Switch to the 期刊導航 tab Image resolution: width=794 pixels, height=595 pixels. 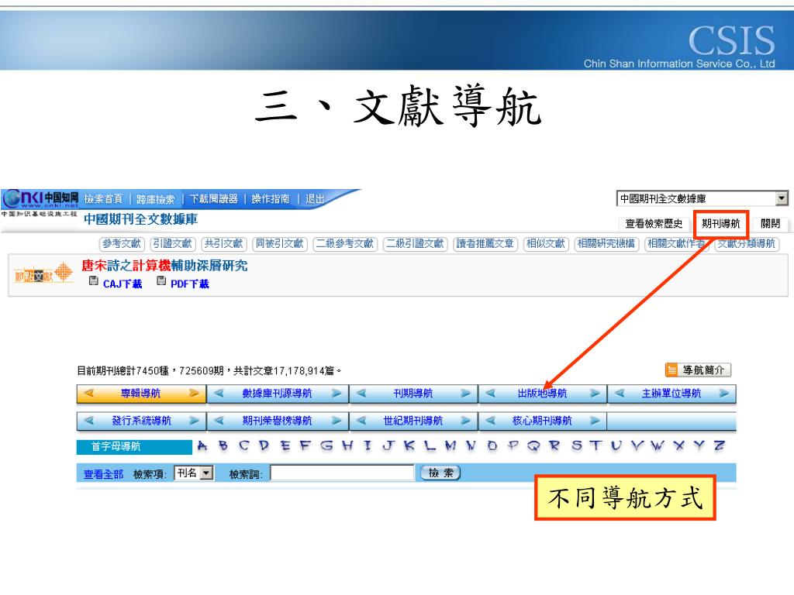click(720, 224)
